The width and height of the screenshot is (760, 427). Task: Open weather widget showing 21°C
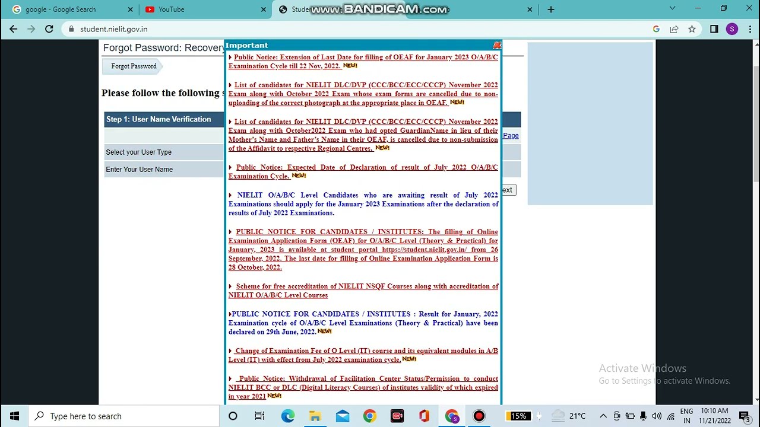pyautogui.click(x=568, y=416)
